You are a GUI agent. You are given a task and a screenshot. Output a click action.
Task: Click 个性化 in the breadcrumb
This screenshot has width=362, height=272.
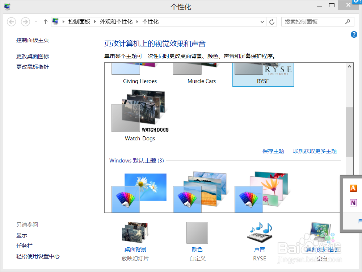pos(150,22)
